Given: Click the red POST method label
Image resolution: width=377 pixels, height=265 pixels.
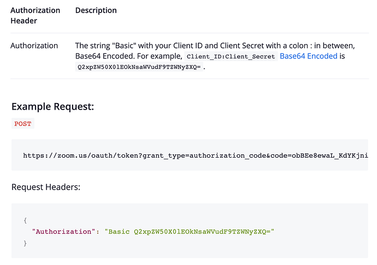Looking at the screenshot, I should 23,124.
